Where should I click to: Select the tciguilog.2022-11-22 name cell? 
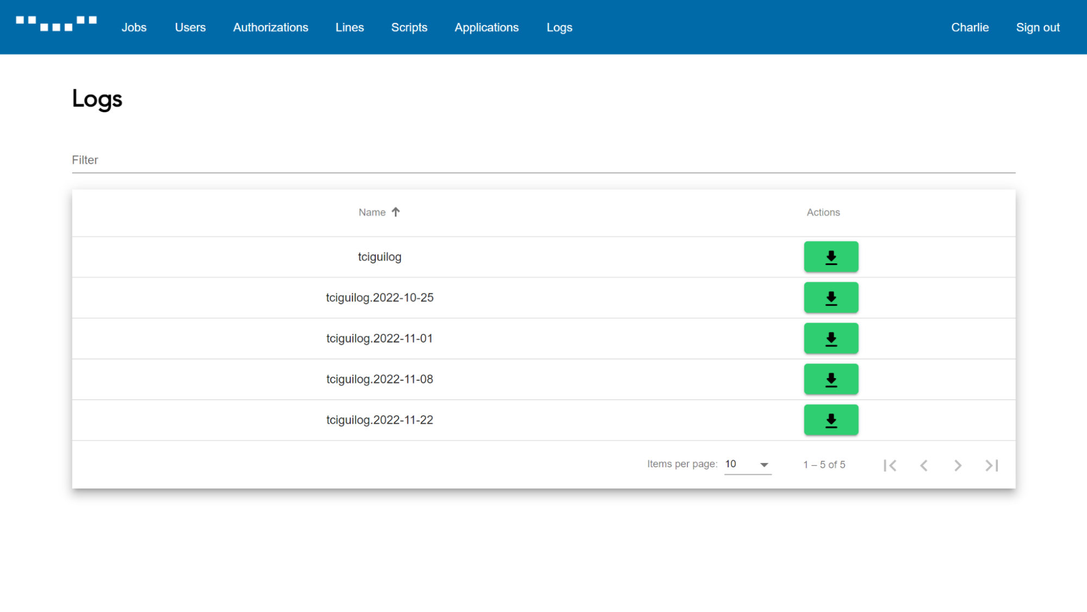(x=380, y=420)
